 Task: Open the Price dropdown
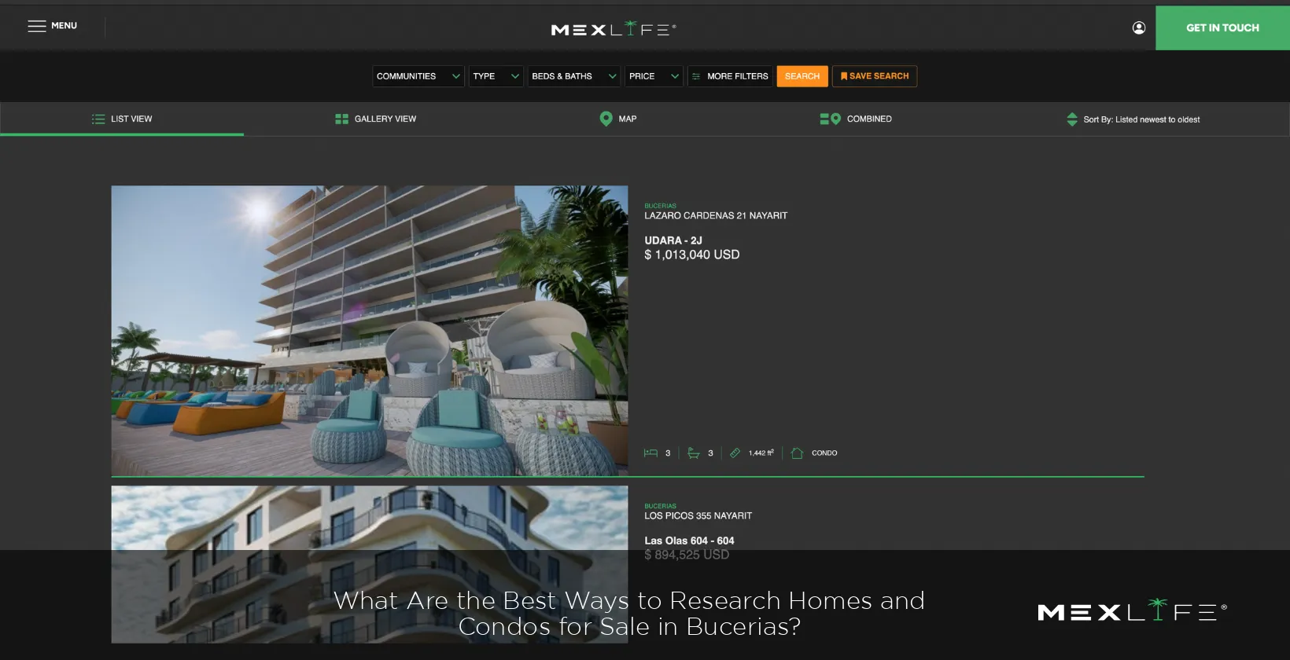[x=654, y=76]
